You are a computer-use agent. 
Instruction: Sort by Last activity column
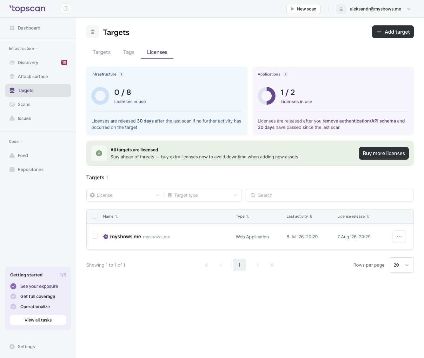point(299,216)
